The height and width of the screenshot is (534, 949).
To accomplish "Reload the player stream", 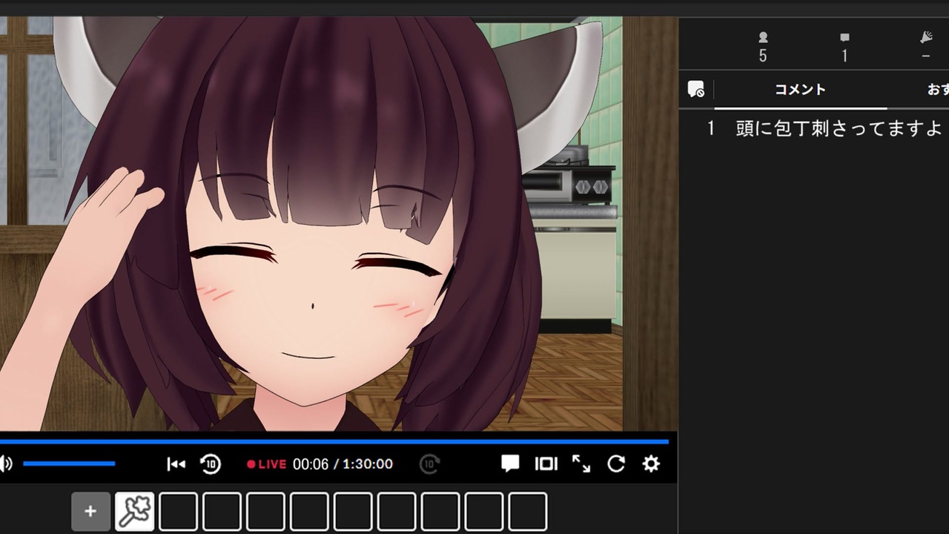I will 616,464.
